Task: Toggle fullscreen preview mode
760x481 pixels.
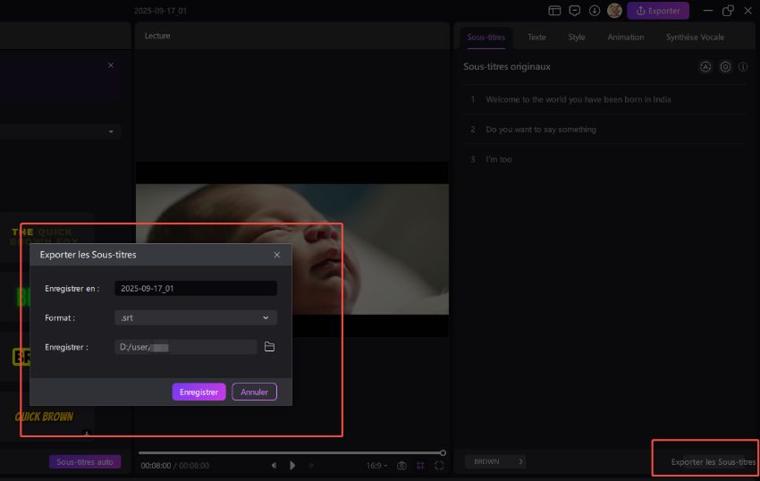Action: 439,466
